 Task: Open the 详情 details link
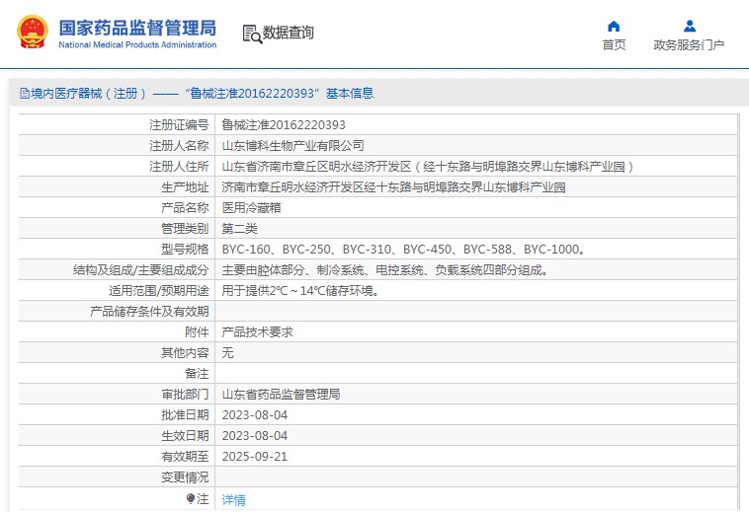[x=233, y=499]
